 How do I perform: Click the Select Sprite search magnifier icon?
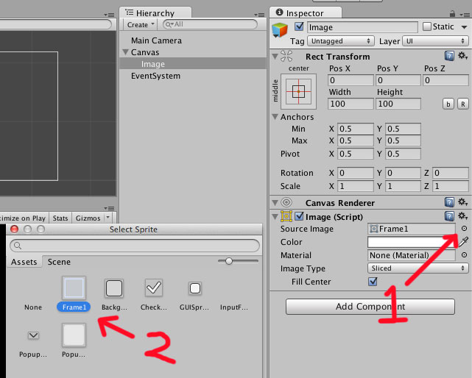coord(18,246)
